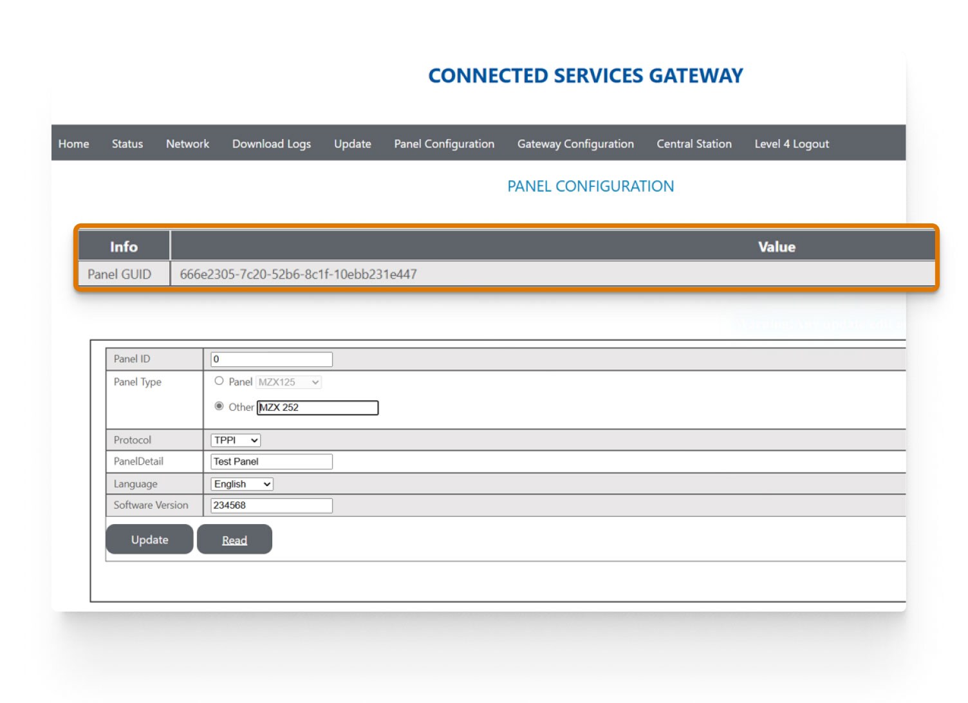Click the PanelDetail input field
The width and height of the screenshot is (968, 703).
coord(272,462)
